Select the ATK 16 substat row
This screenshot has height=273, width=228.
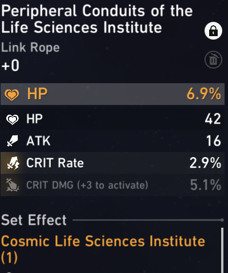tap(113, 141)
